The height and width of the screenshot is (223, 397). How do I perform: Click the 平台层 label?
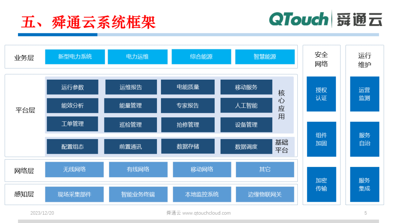[25, 110]
